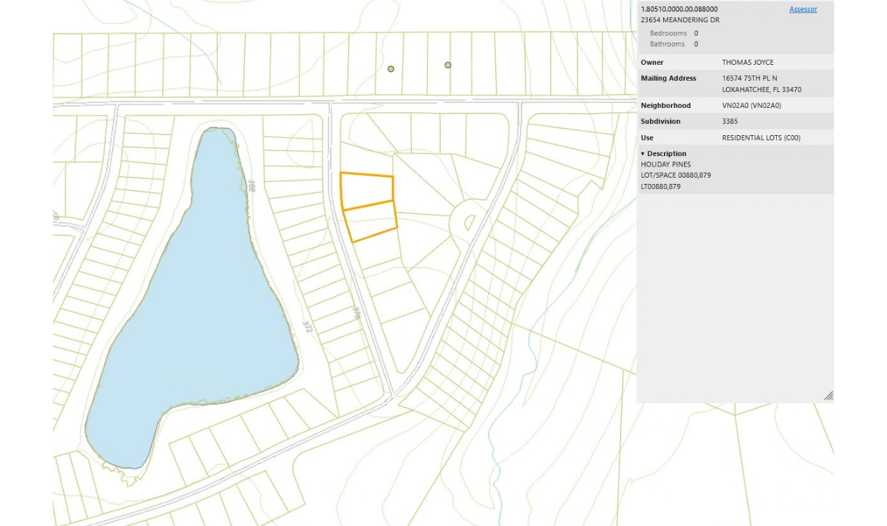Click mailing street 16574 75TH PL N
The height and width of the screenshot is (526, 887).
tap(750, 79)
